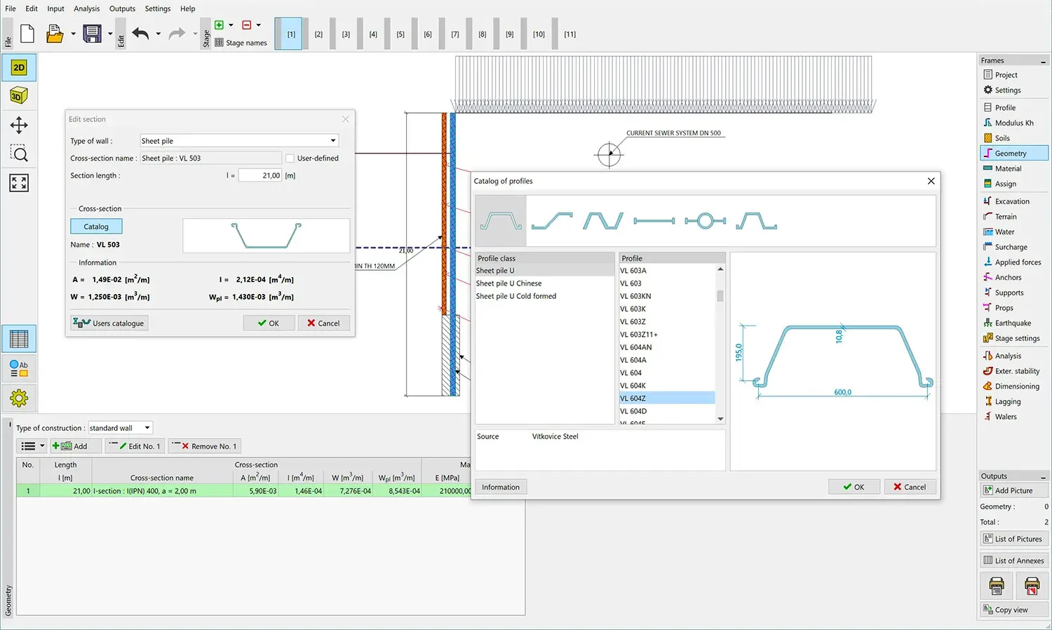Collapse the Outputs panel
Image resolution: width=1052 pixels, height=630 pixels.
click(1043, 477)
